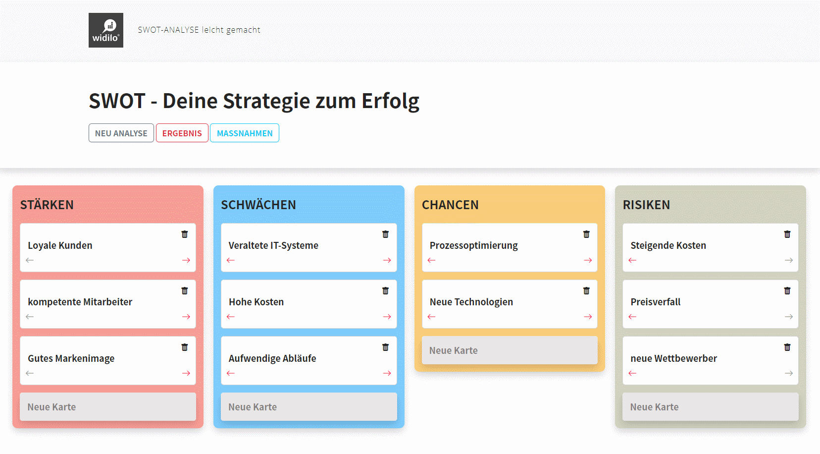Add new card in Chancen column
This screenshot has width=820, height=454.
(510, 350)
